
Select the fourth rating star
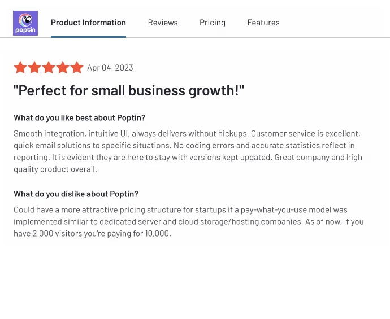point(63,68)
